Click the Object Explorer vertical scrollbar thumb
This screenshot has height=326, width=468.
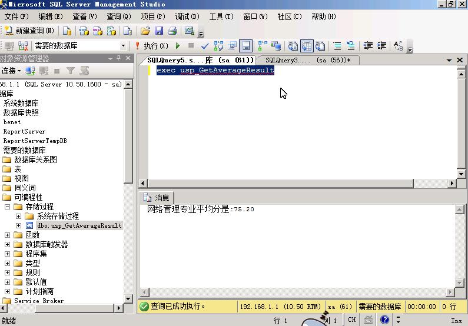pyautogui.click(x=128, y=135)
